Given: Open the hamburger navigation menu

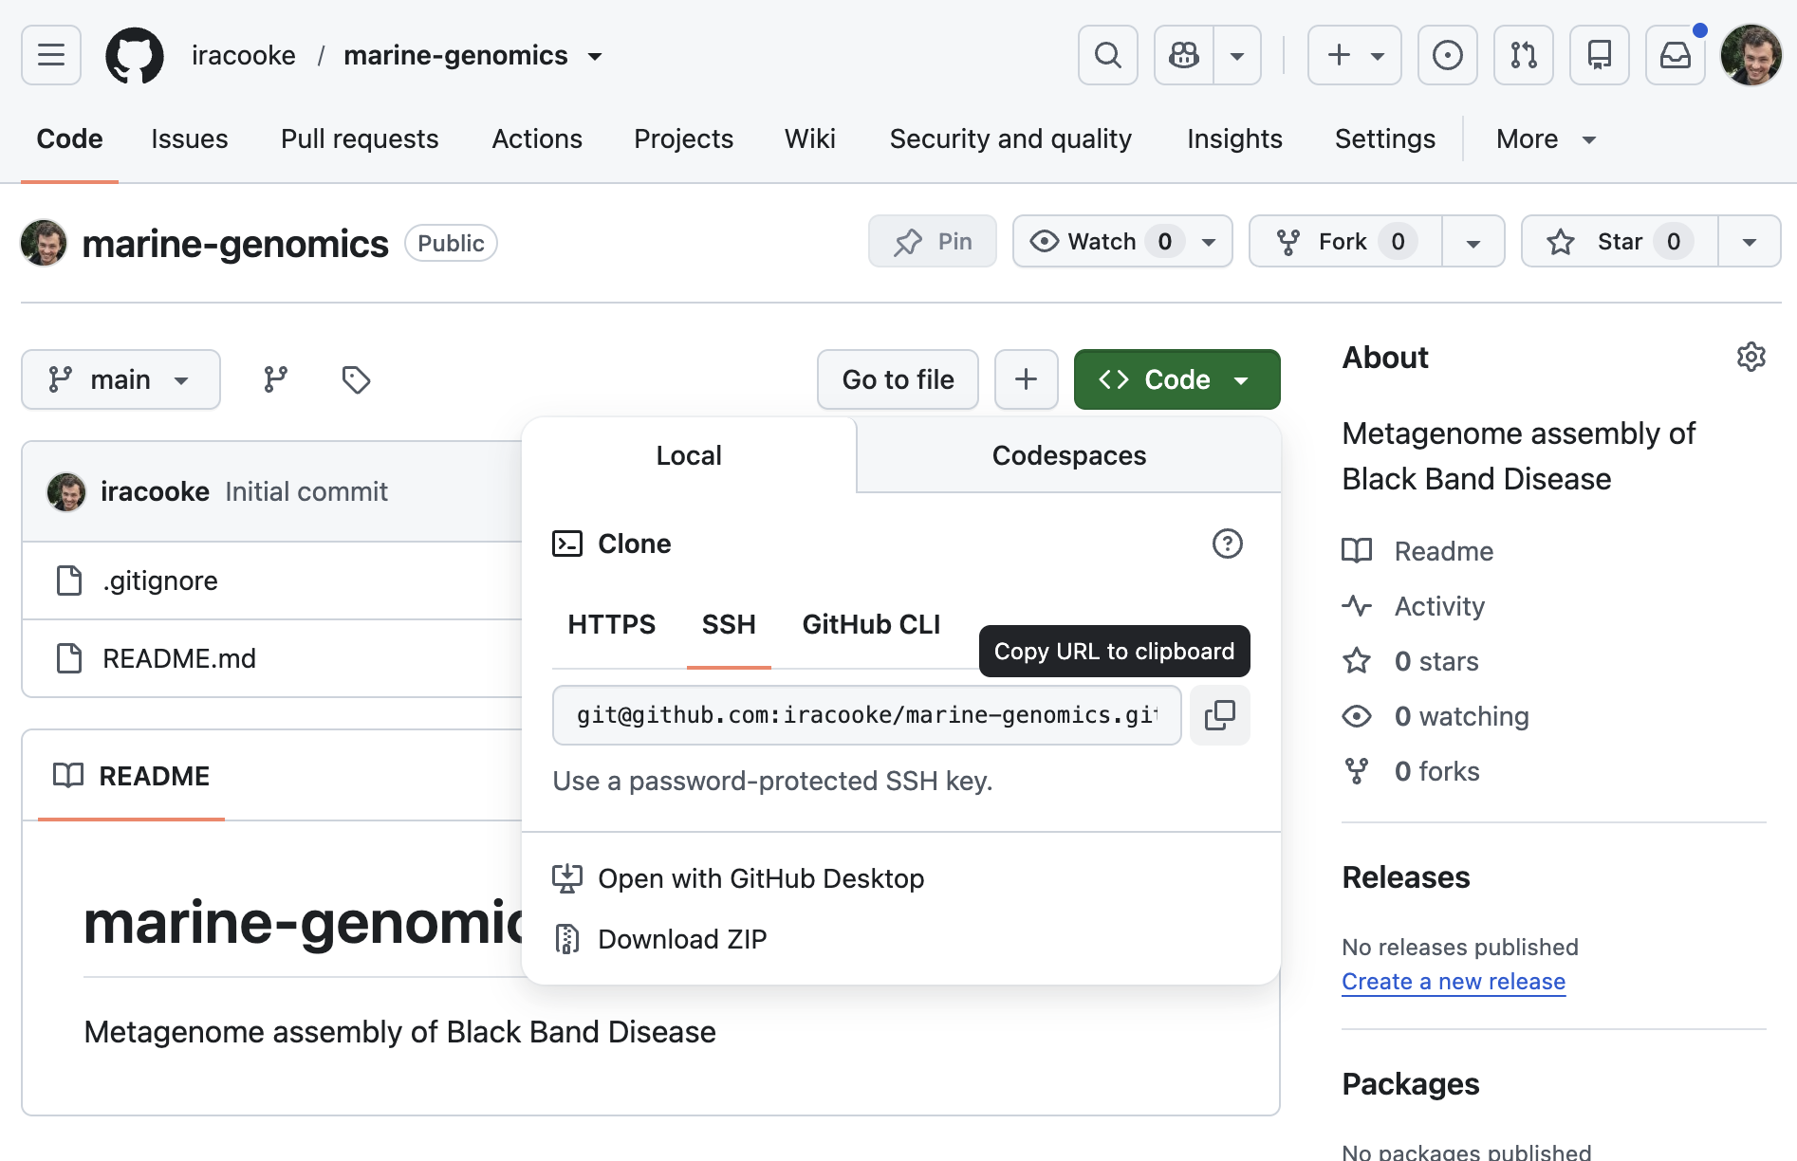Looking at the screenshot, I should click(x=51, y=55).
